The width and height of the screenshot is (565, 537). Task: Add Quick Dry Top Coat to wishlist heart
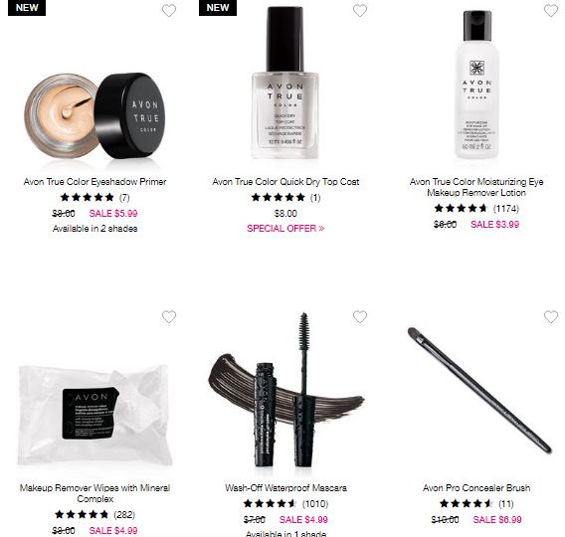click(x=360, y=11)
